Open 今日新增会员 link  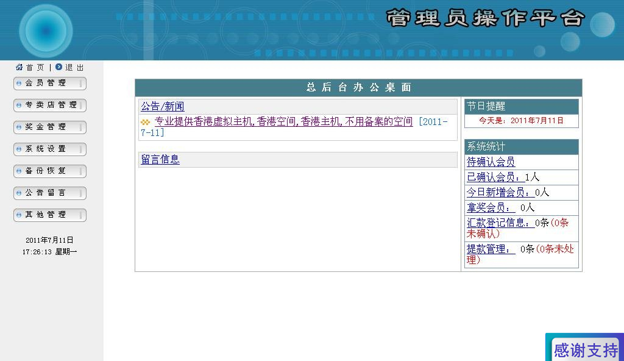500,192
